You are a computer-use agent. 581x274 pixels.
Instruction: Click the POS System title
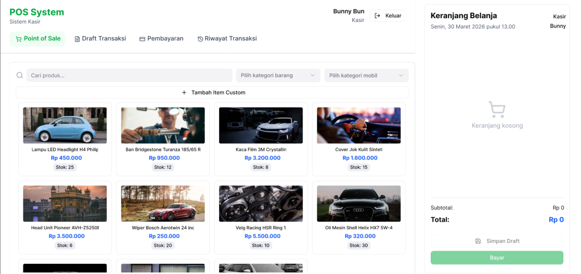37,12
